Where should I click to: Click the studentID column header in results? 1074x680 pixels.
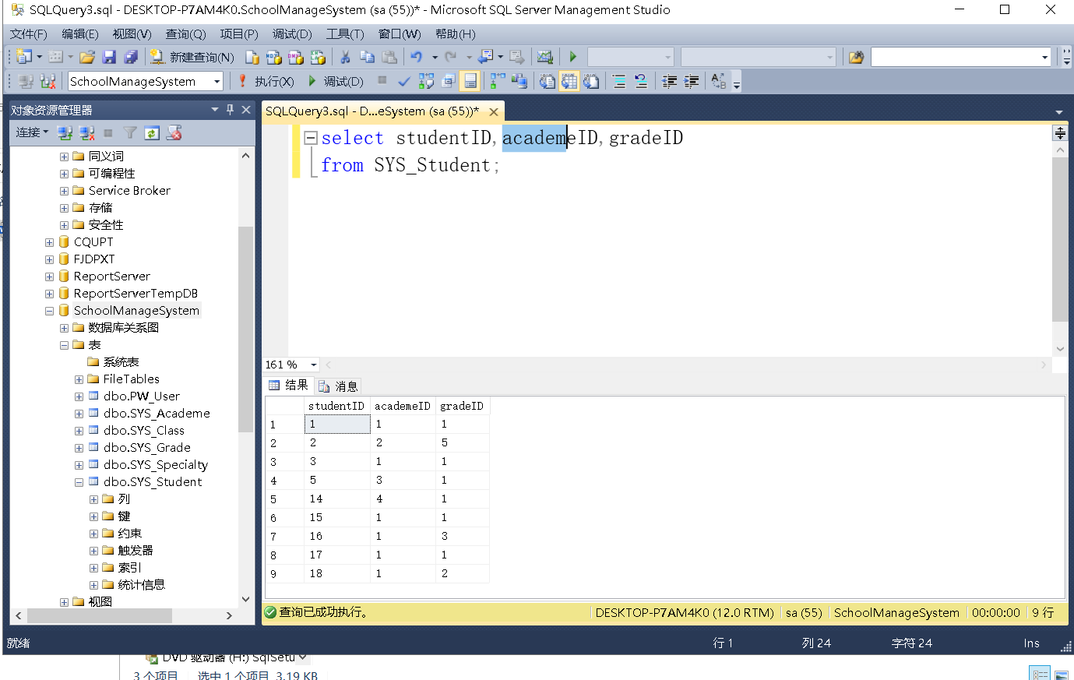[336, 406]
